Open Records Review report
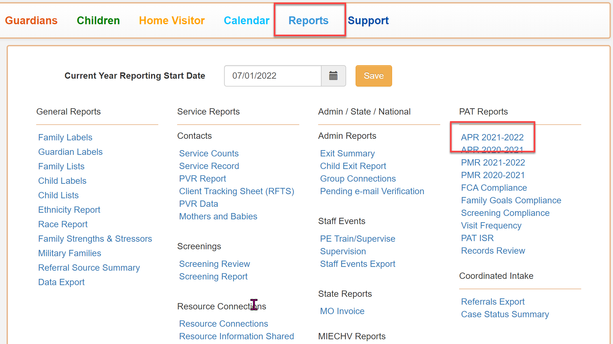 click(493, 251)
